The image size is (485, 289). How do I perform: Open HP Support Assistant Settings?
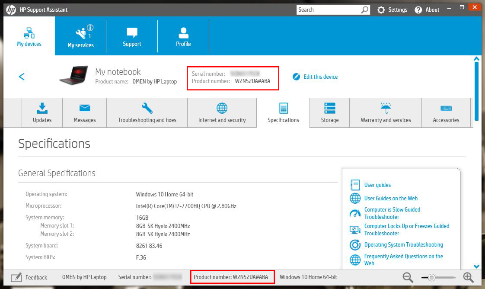pos(392,10)
